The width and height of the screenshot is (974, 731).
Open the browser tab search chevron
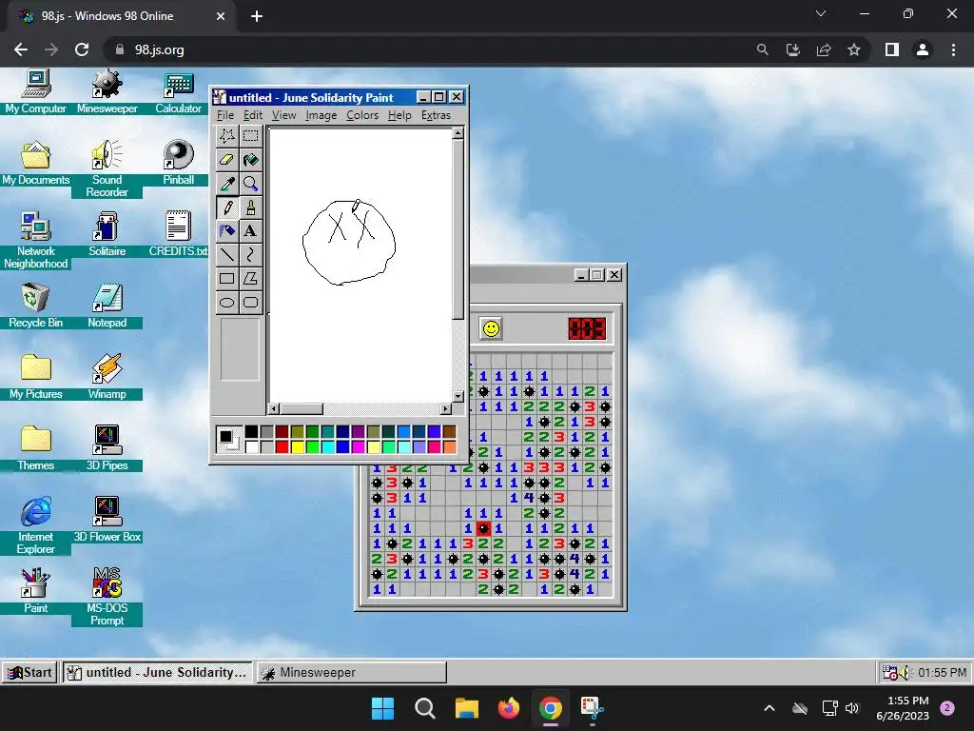tap(821, 13)
